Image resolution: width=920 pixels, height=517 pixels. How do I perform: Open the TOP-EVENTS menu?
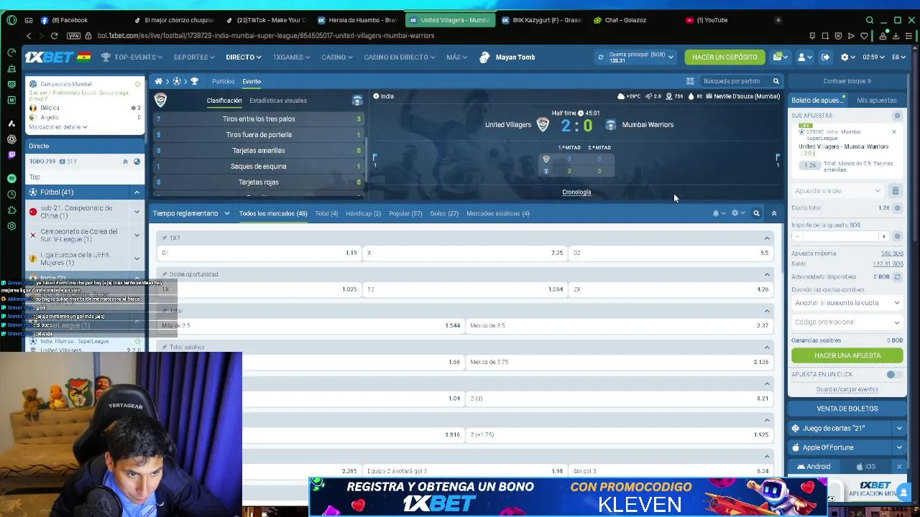coord(132,57)
